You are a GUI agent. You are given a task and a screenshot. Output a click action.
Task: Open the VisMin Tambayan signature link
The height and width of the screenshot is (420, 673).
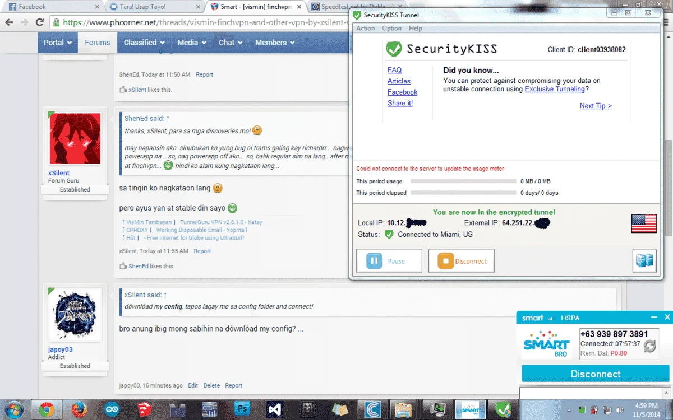click(x=147, y=222)
